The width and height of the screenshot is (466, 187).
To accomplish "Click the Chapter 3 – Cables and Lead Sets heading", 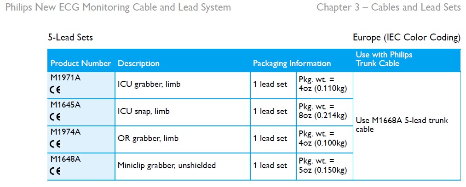I will (388, 8).
